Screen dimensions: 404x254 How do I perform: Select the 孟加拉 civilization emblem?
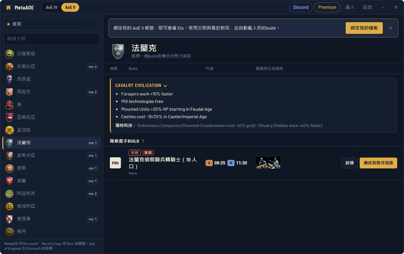(10, 130)
